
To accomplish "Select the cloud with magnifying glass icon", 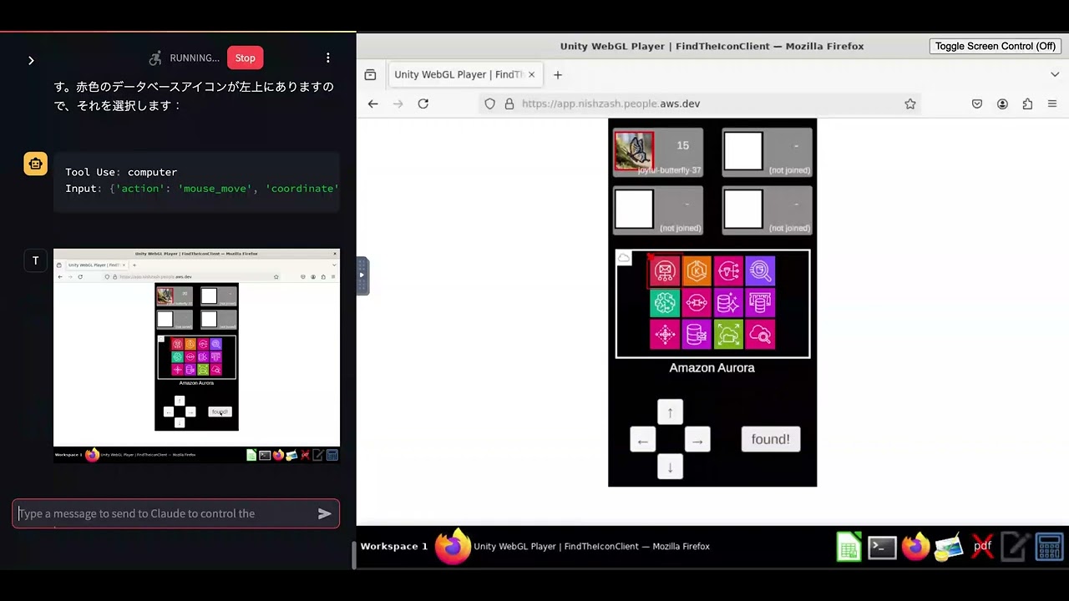I will click(x=760, y=334).
